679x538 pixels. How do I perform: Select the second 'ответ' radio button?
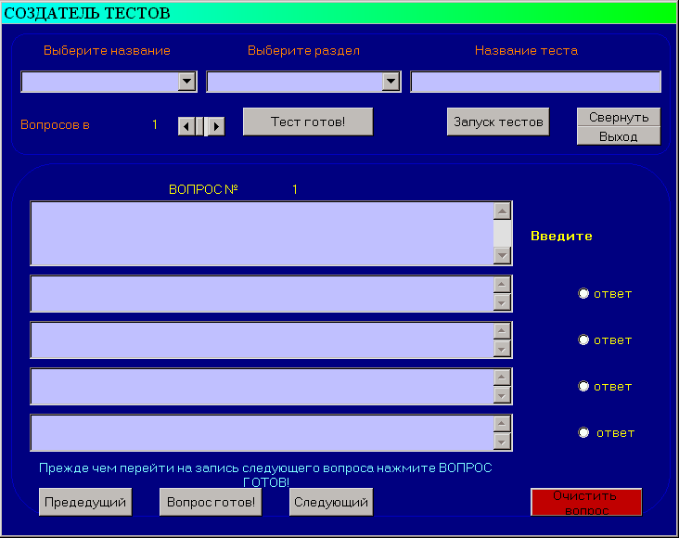(x=583, y=340)
